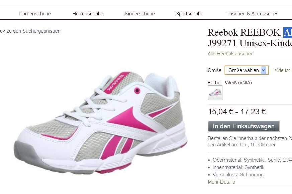Click the Farbe Weiß color label
292x194 pixels.
click(229, 83)
